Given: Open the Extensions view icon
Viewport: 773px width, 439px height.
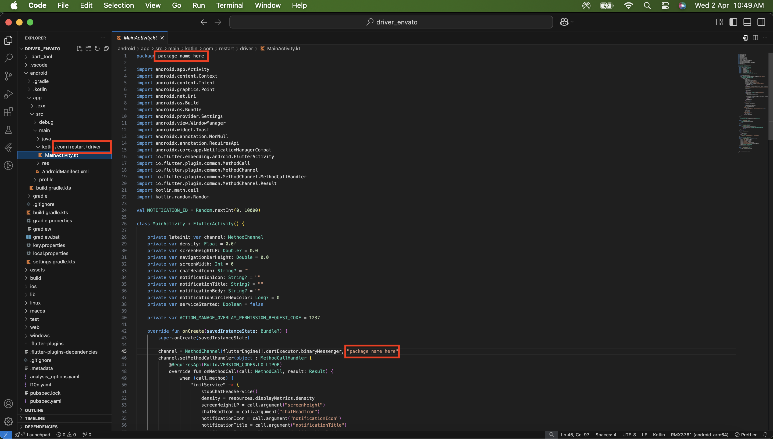Looking at the screenshot, I should (8, 112).
